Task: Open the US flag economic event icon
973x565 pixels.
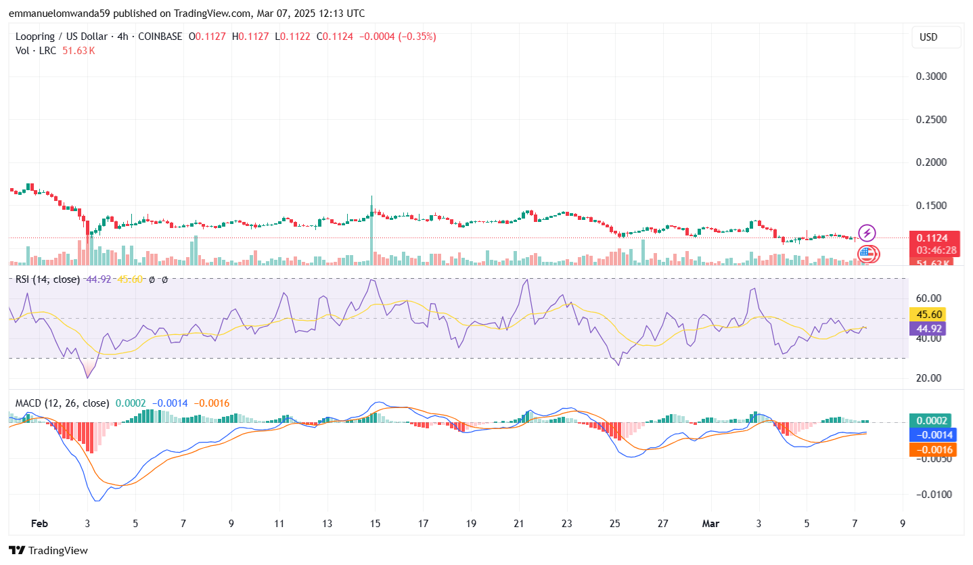Action: [866, 254]
